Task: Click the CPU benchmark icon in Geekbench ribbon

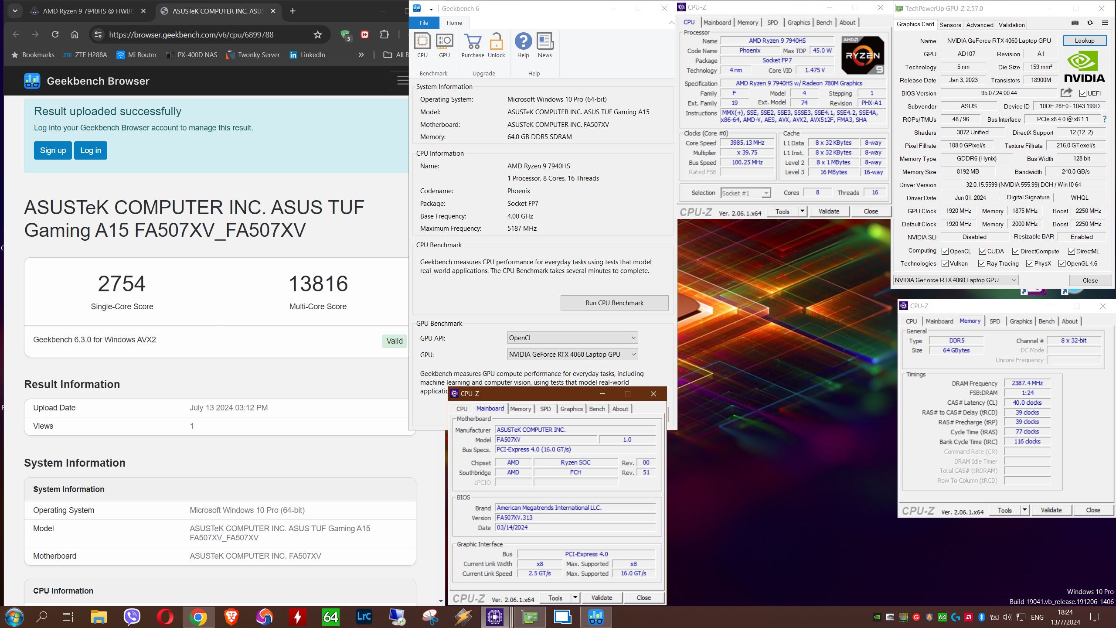Action: click(422, 45)
